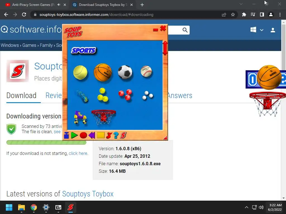Click the red double-arrow scroll control in toybox
Image resolution: width=286 pixels, height=214 pixels.
(165, 48)
